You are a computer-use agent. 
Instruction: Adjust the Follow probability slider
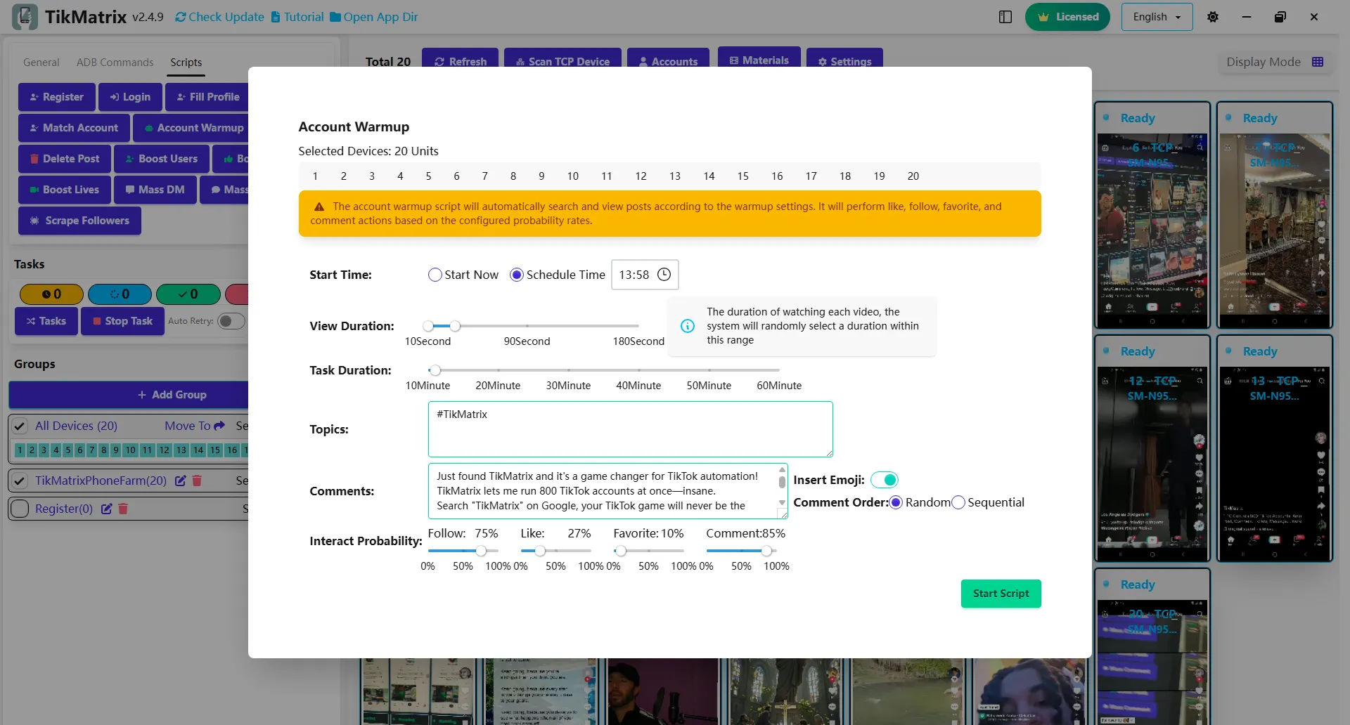click(481, 550)
